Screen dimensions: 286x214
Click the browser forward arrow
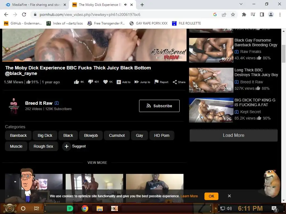[15, 14]
